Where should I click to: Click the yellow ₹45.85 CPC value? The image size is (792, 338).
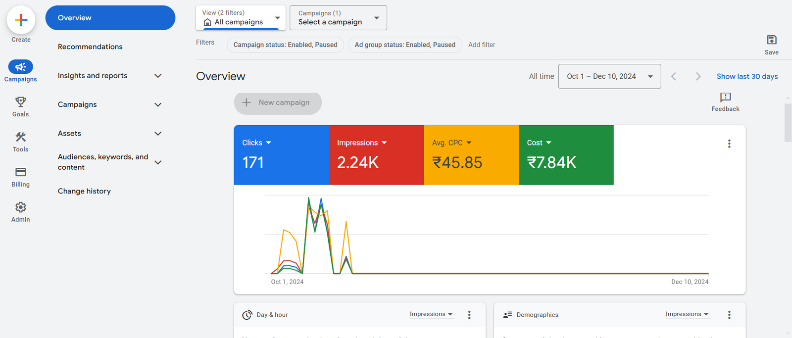click(457, 162)
